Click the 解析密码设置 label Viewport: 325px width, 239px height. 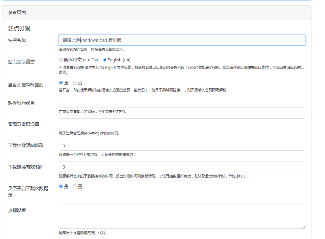pos(21,103)
